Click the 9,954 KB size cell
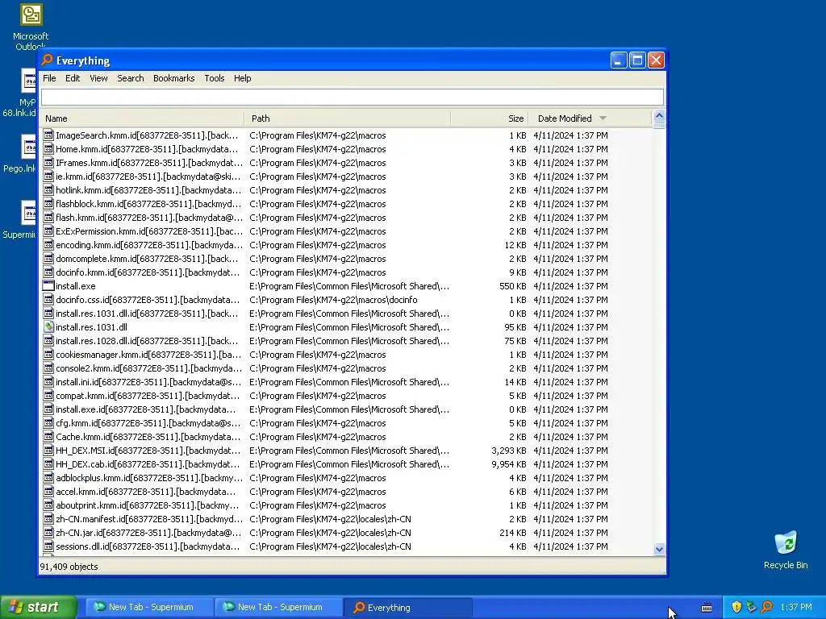The image size is (826, 619). (509, 464)
